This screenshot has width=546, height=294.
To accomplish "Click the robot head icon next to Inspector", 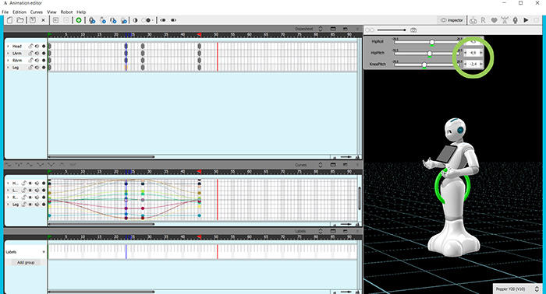I will point(473,20).
